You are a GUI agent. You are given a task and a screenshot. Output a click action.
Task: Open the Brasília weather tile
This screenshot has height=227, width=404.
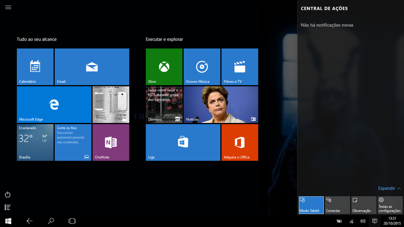tap(35, 142)
